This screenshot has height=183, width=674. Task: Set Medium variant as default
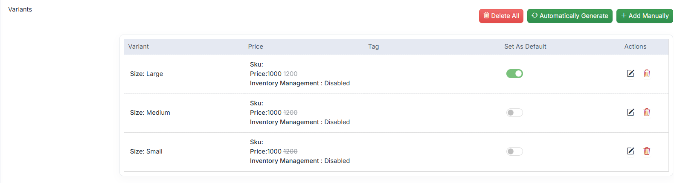tap(514, 113)
